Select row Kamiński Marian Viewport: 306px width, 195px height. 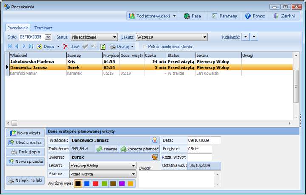(x=151, y=73)
